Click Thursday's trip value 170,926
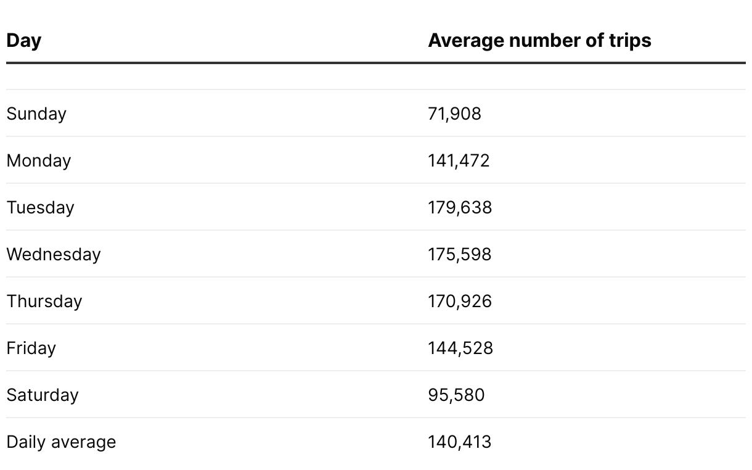The width and height of the screenshot is (752, 470). point(460,302)
